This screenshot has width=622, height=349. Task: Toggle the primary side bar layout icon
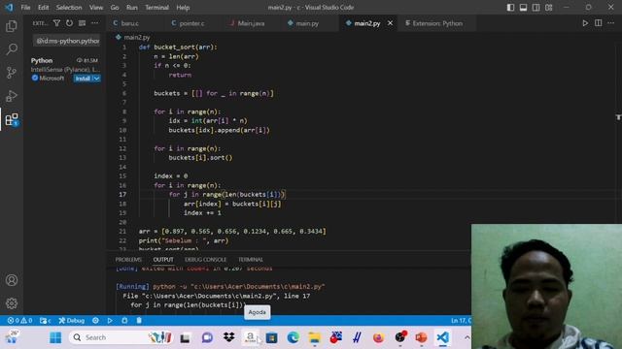(510, 8)
